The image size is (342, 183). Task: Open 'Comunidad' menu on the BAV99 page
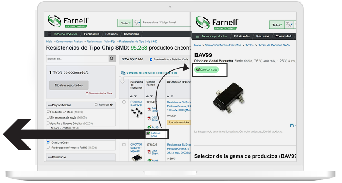283,37
